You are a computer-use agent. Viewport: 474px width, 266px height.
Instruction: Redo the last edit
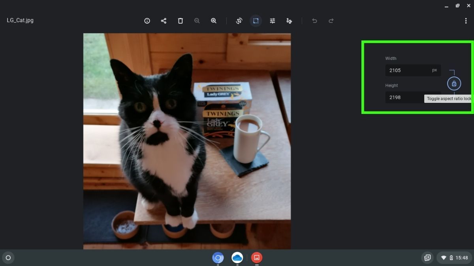click(331, 20)
